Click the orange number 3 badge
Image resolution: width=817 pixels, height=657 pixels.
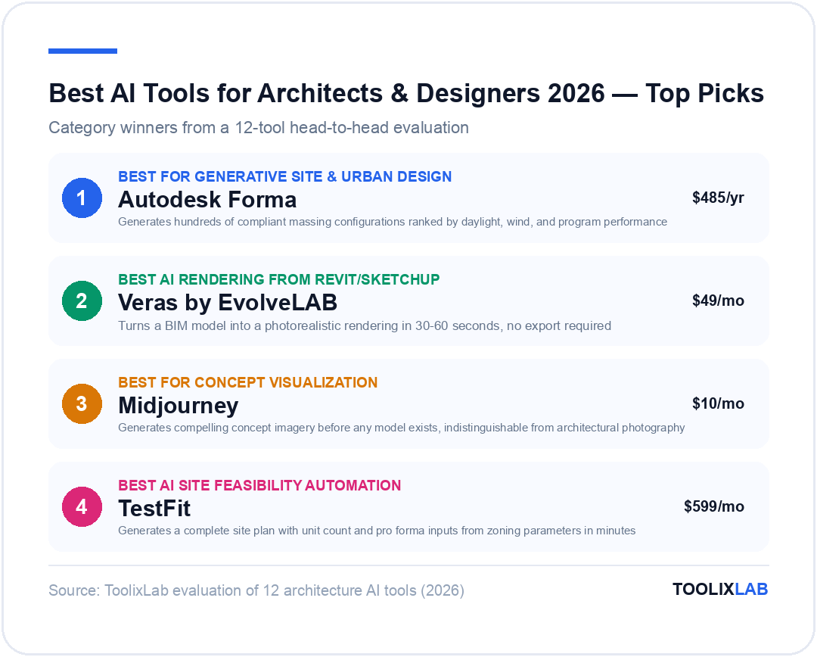pyautogui.click(x=82, y=403)
